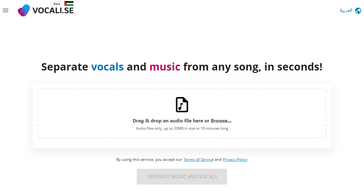The height and width of the screenshot is (191, 364).
Task: Switch language via the العربية link
Action: (x=346, y=11)
